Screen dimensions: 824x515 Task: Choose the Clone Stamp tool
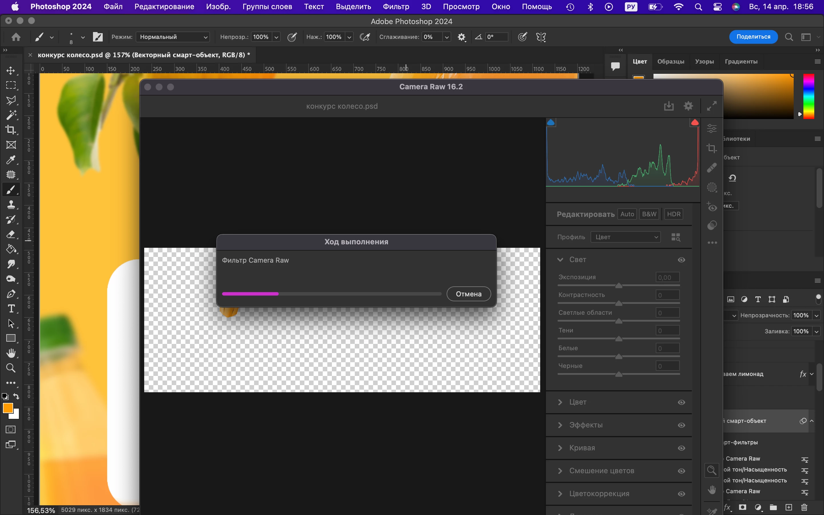[11, 204]
